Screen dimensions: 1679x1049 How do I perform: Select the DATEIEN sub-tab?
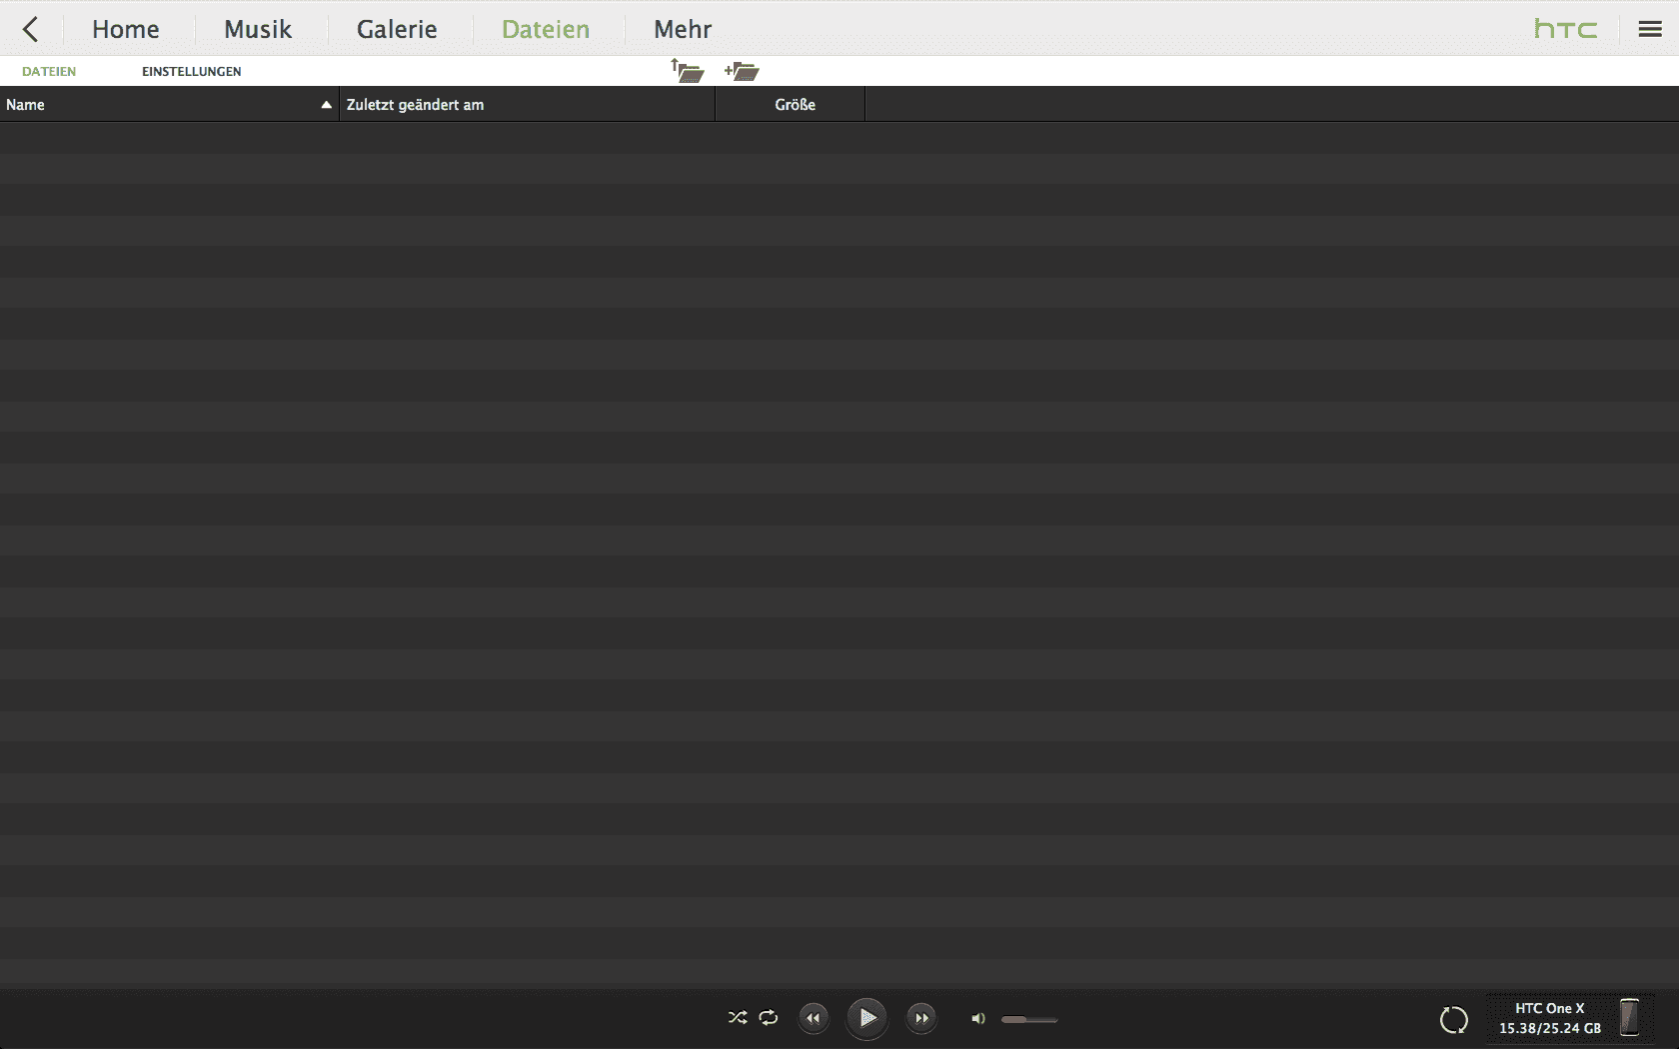[49, 71]
